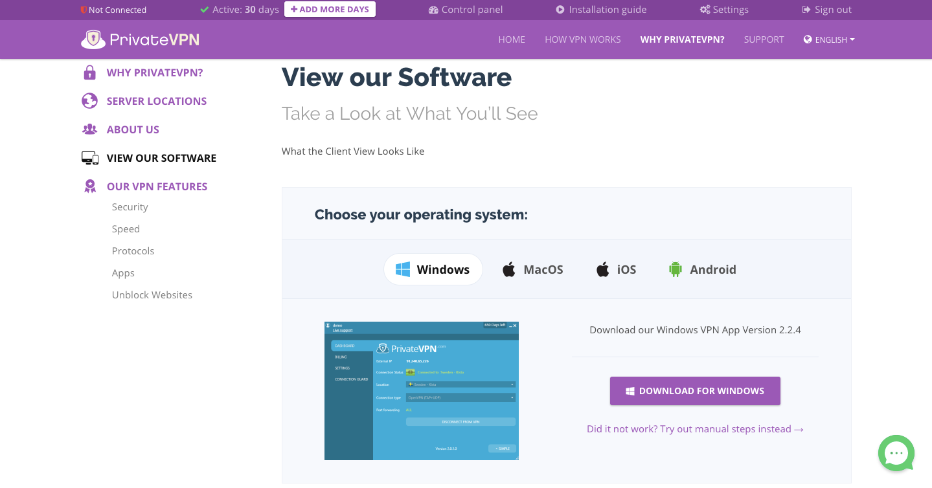The height and width of the screenshot is (488, 932).
Task: Click the globe icon beside Server Locations
Action: coord(90,101)
